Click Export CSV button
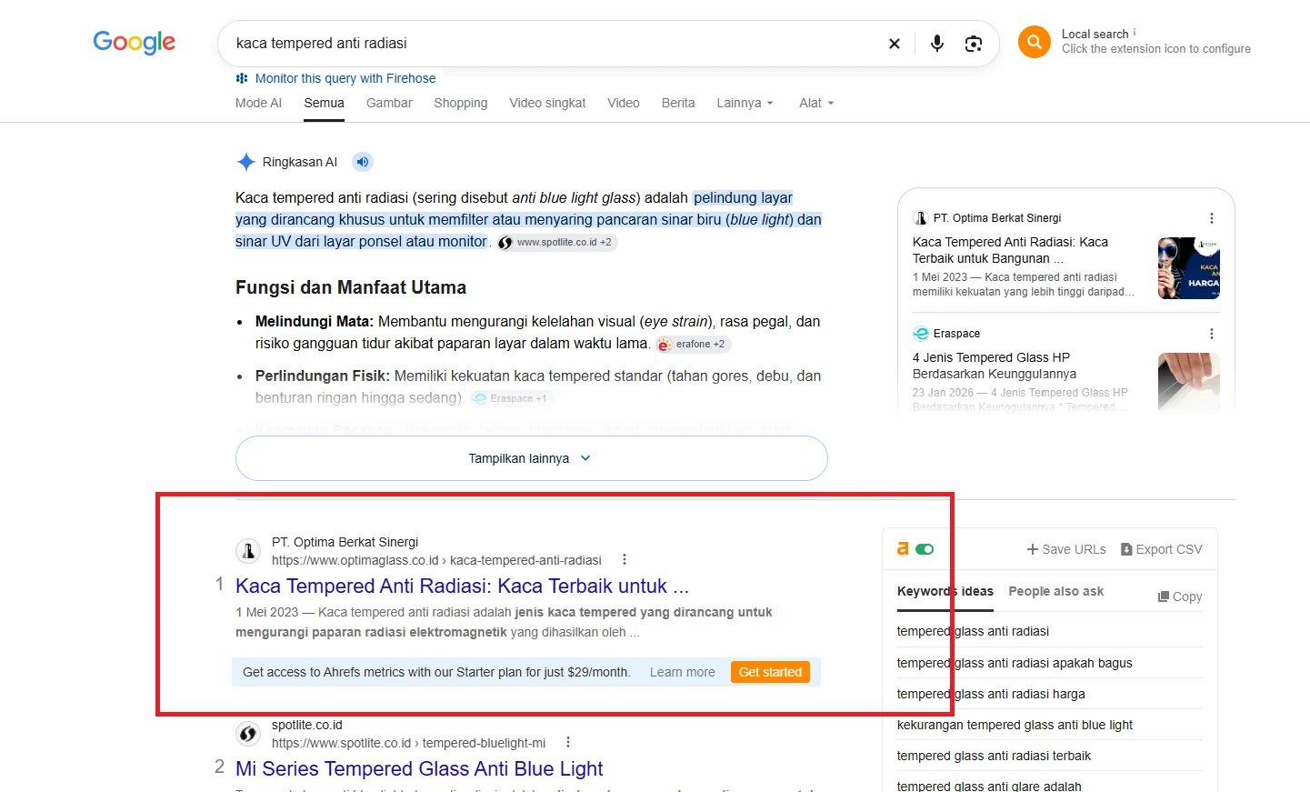The height and width of the screenshot is (792, 1310). click(1162, 549)
